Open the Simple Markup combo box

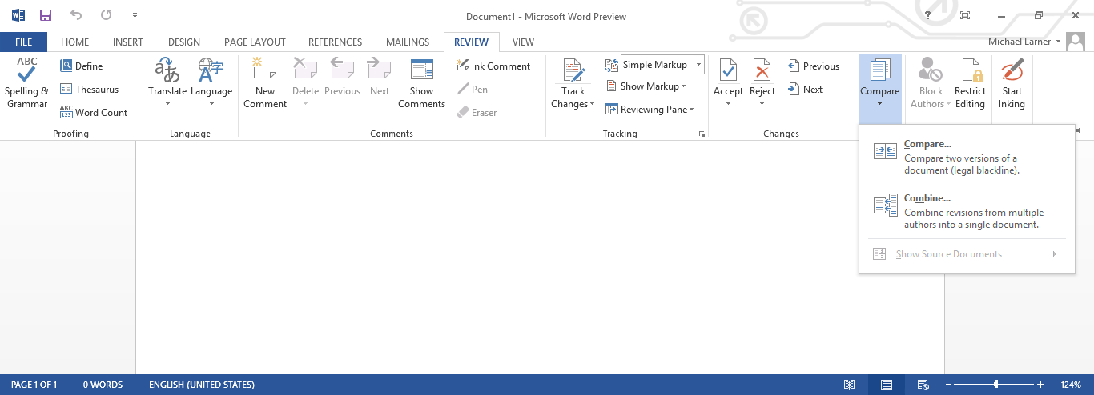pos(662,65)
